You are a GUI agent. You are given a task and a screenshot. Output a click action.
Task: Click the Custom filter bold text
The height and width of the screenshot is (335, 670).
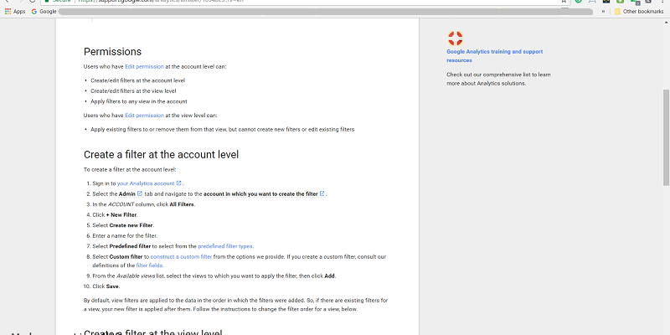(126, 257)
